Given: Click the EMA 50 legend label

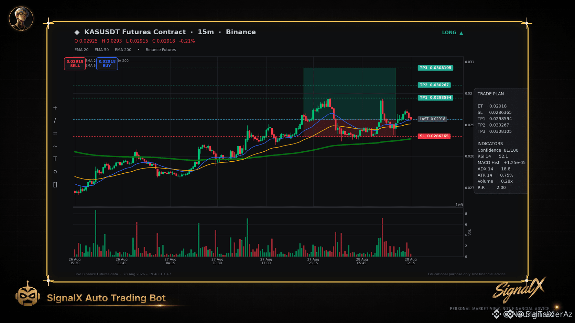Looking at the screenshot, I should point(102,50).
